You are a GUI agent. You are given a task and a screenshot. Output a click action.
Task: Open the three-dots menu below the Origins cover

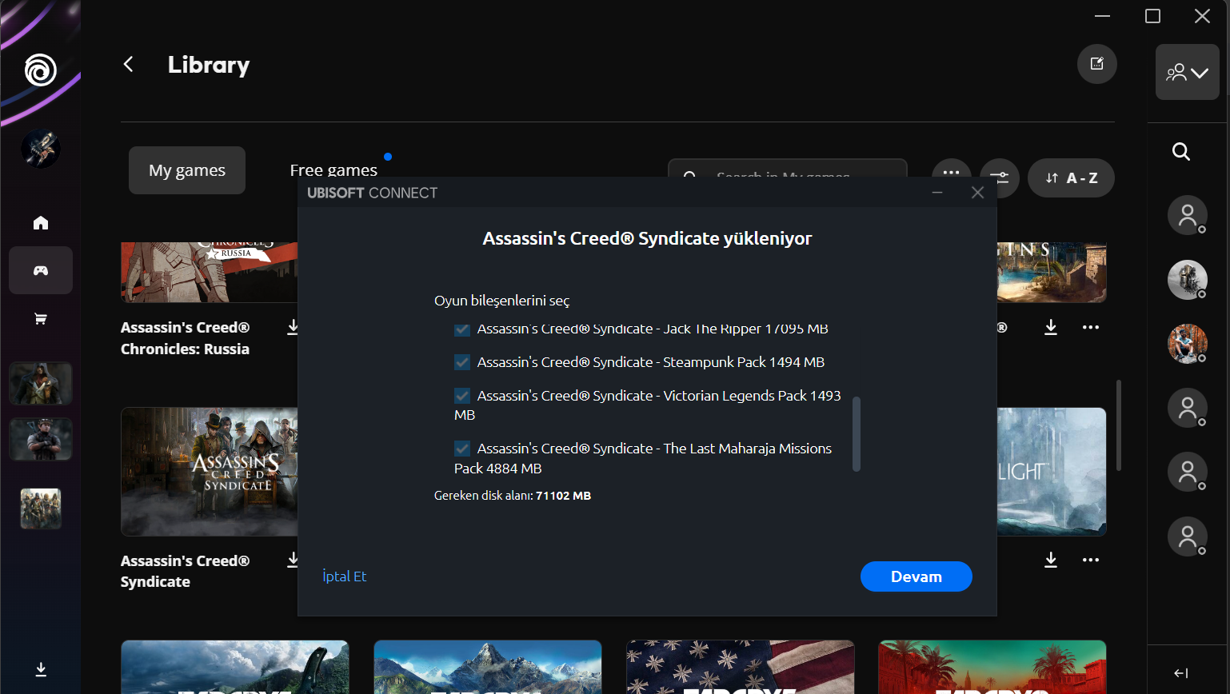[x=1091, y=327]
